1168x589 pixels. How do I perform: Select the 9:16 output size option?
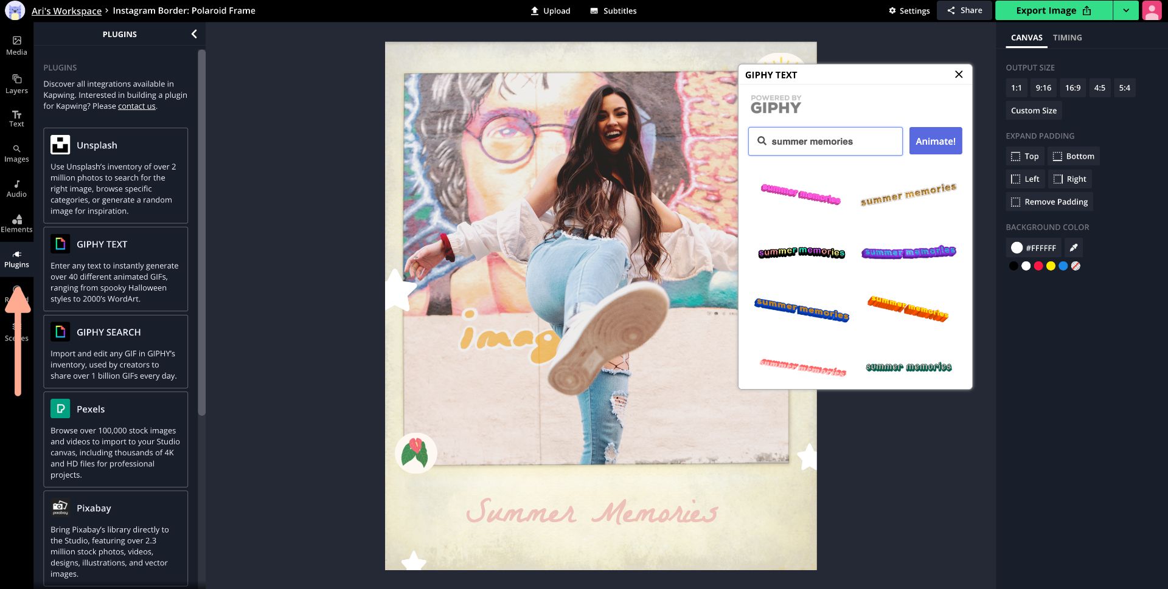tap(1043, 88)
